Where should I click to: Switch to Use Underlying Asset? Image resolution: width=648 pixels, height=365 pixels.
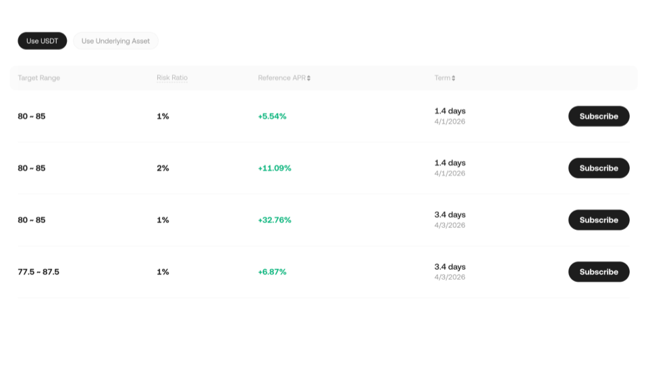115,41
